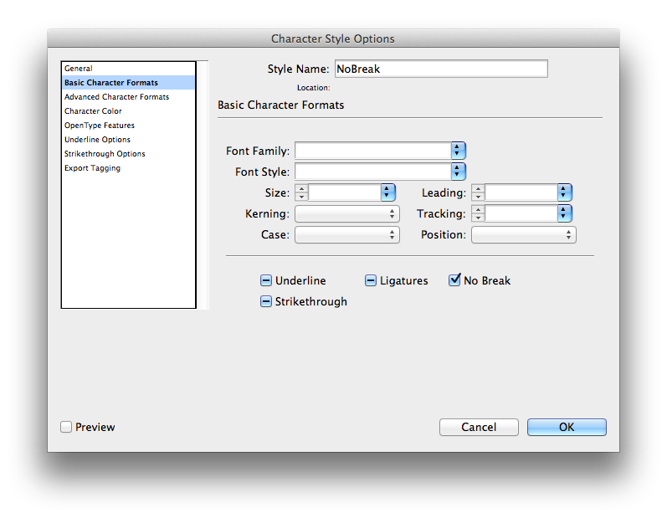667x518 pixels.
Task: Expand the Position dropdown menu
Action: pyautogui.click(x=524, y=235)
